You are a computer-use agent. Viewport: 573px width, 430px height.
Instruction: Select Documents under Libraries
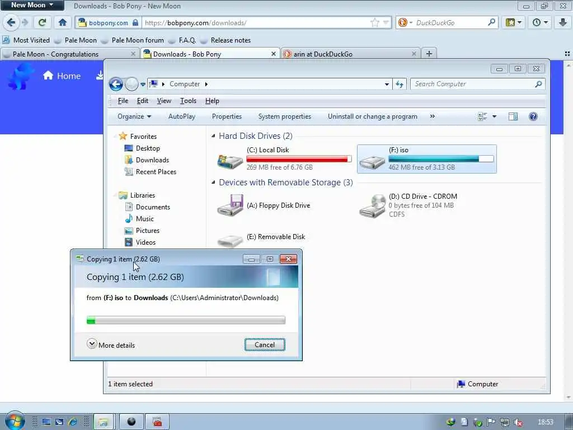coord(148,207)
